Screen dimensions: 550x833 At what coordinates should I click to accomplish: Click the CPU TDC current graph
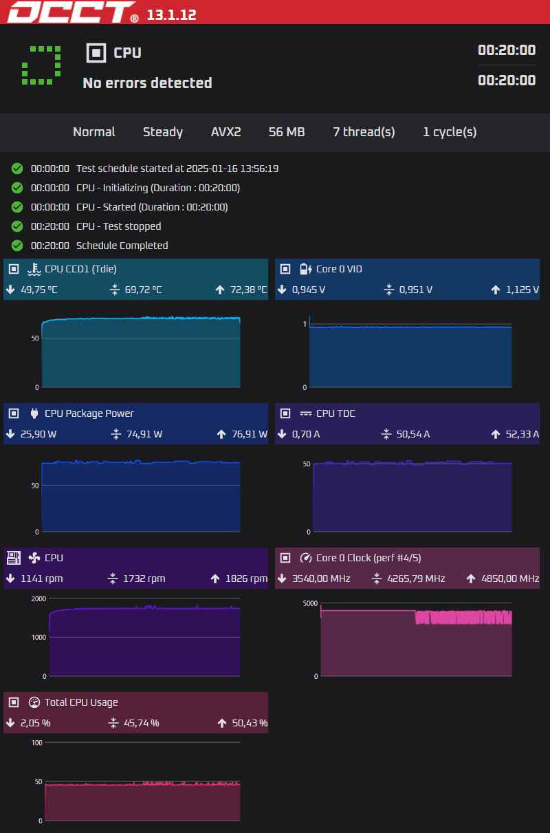411,497
